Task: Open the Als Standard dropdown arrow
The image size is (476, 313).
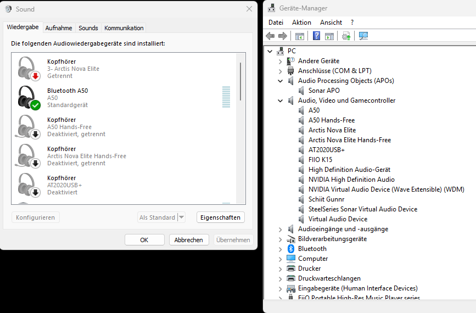Action: coord(182,217)
